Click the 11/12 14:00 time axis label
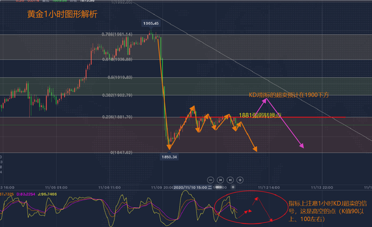This screenshot has width=372, height=227. pyautogui.click(x=269, y=188)
